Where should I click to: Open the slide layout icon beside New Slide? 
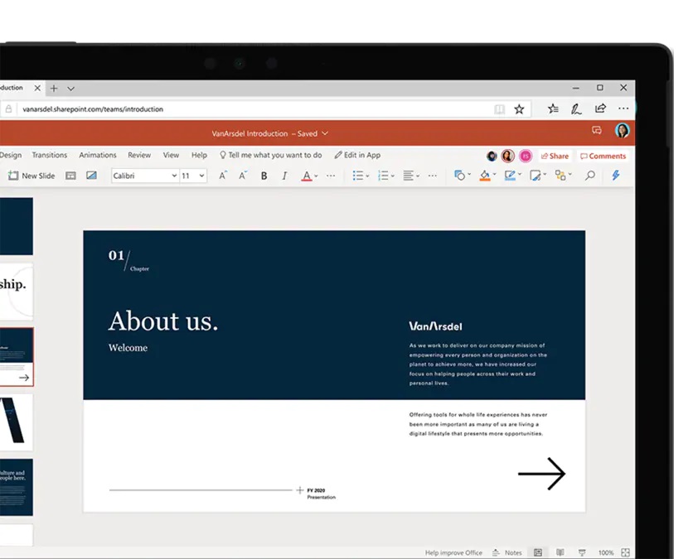point(70,176)
